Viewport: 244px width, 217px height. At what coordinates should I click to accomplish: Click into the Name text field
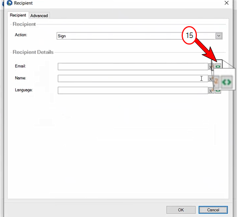[x=133, y=79]
